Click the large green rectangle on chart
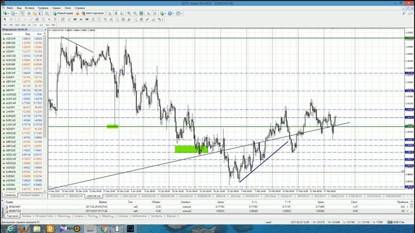Image resolution: width=415 pixels, height=233 pixels. tap(191, 149)
